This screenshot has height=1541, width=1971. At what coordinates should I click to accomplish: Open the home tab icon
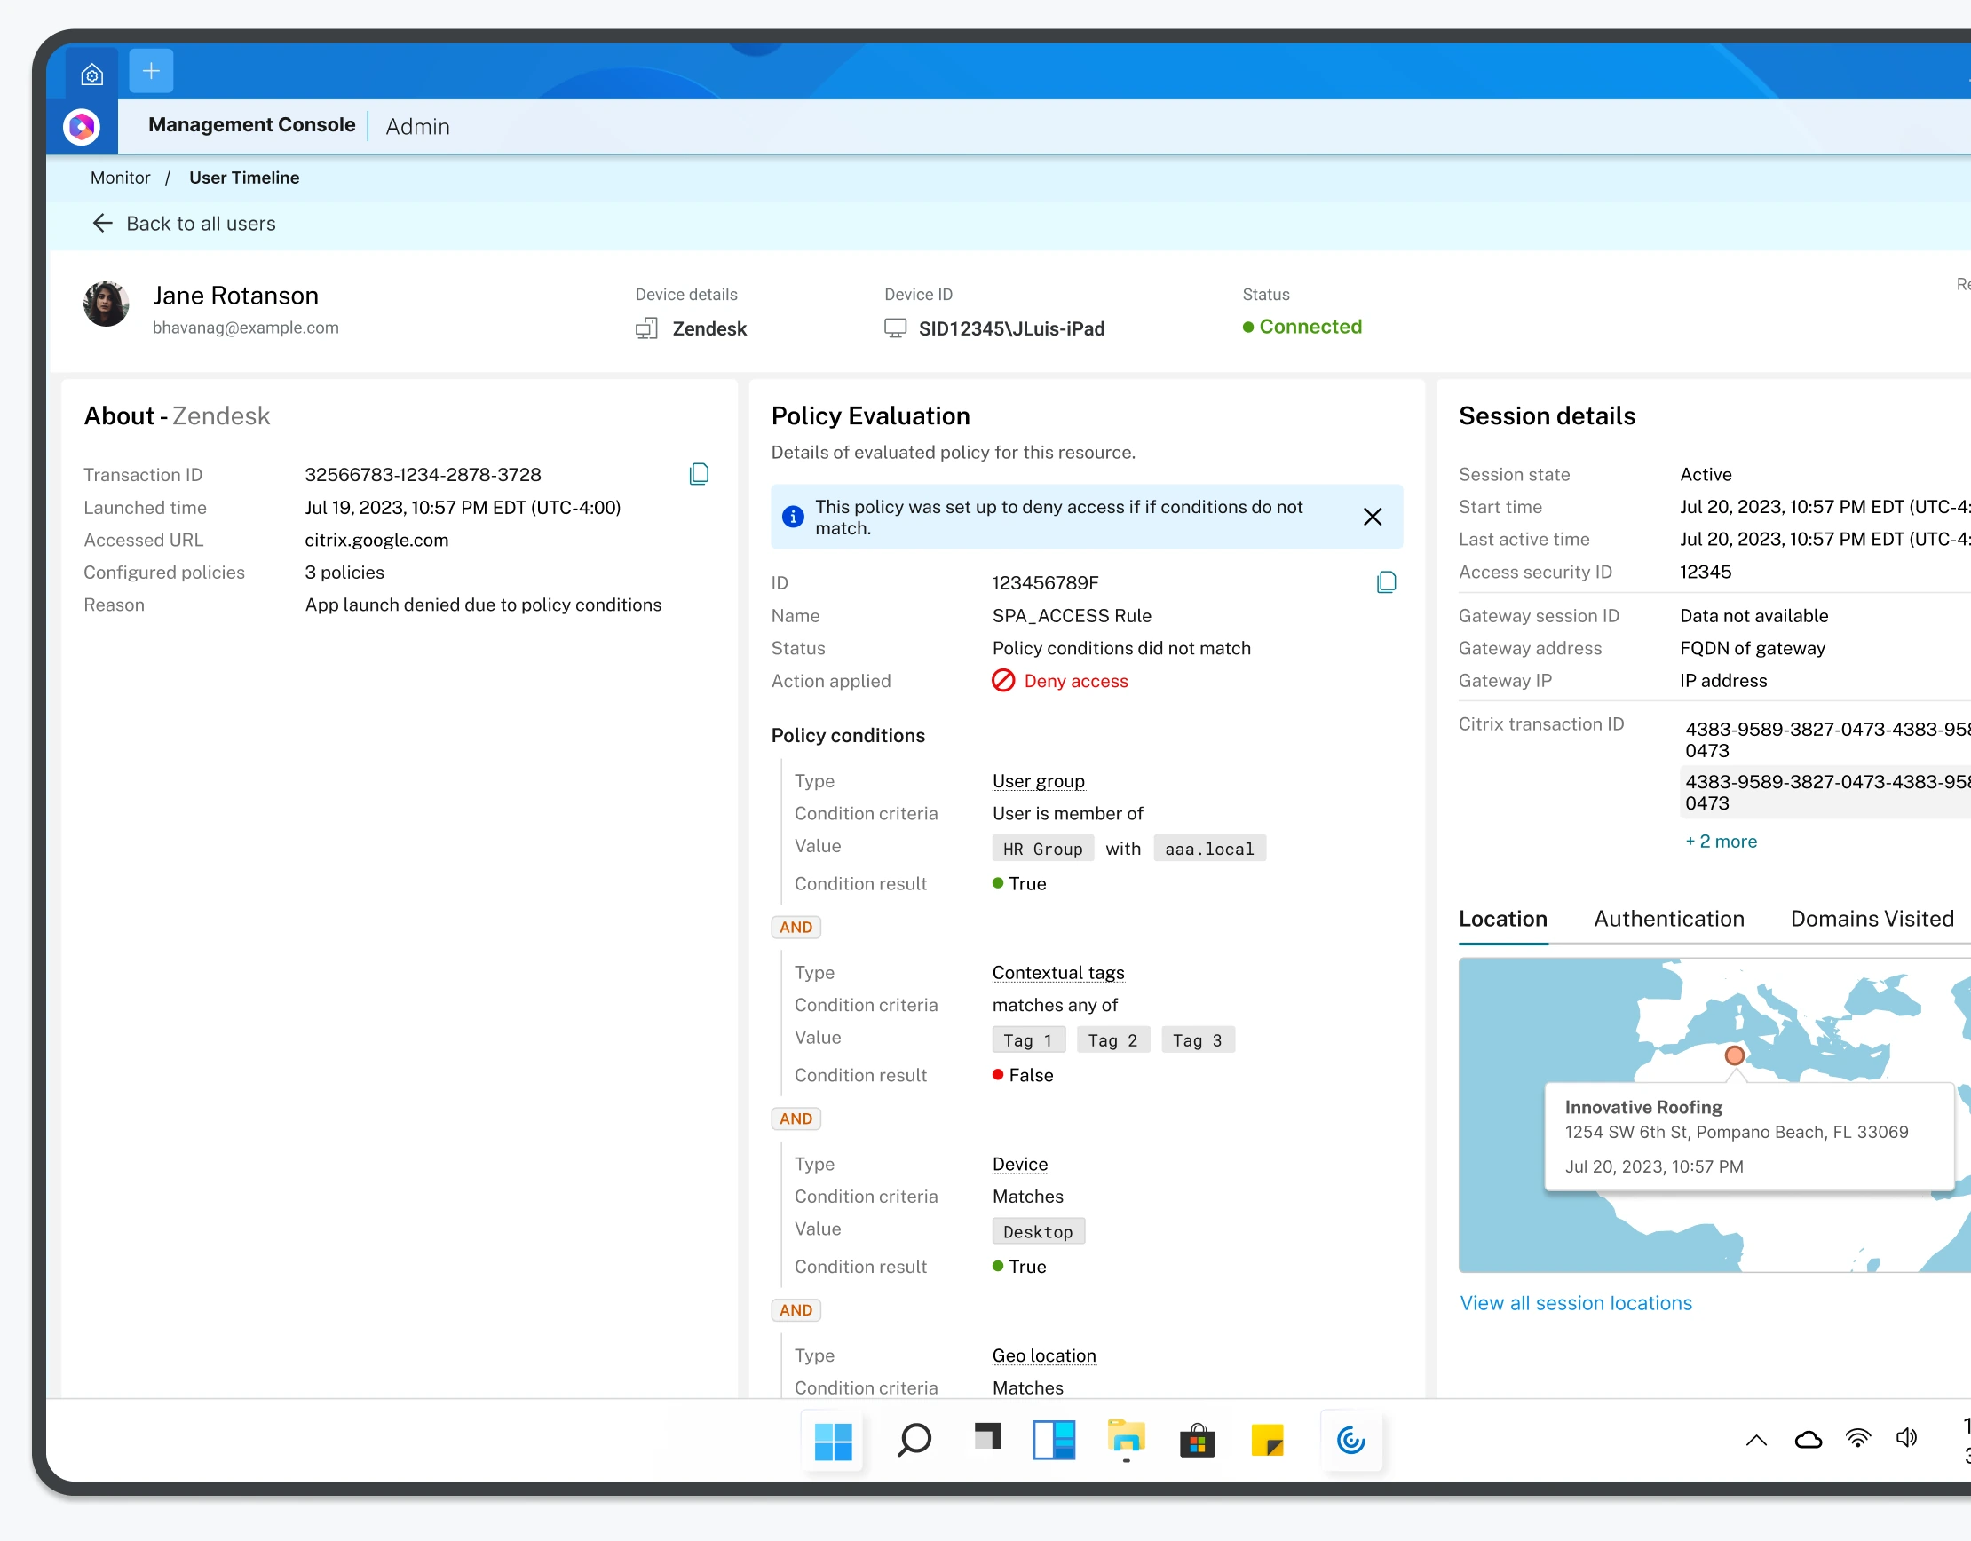click(x=92, y=73)
